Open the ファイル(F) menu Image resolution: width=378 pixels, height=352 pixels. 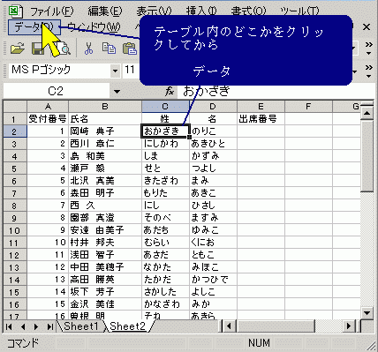point(52,11)
